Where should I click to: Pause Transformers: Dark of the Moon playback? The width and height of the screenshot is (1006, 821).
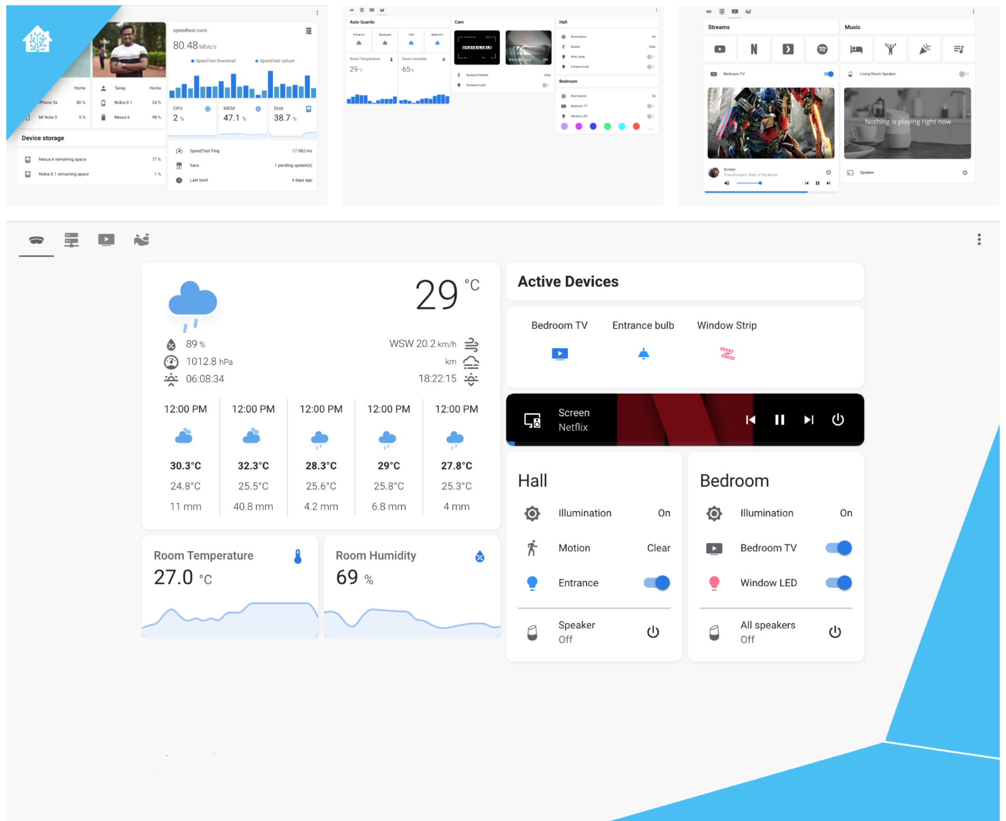pyautogui.click(x=817, y=183)
